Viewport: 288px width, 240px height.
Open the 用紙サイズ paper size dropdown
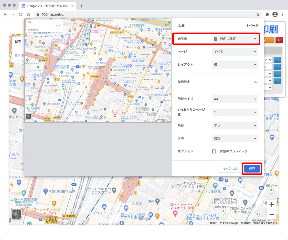235,99
